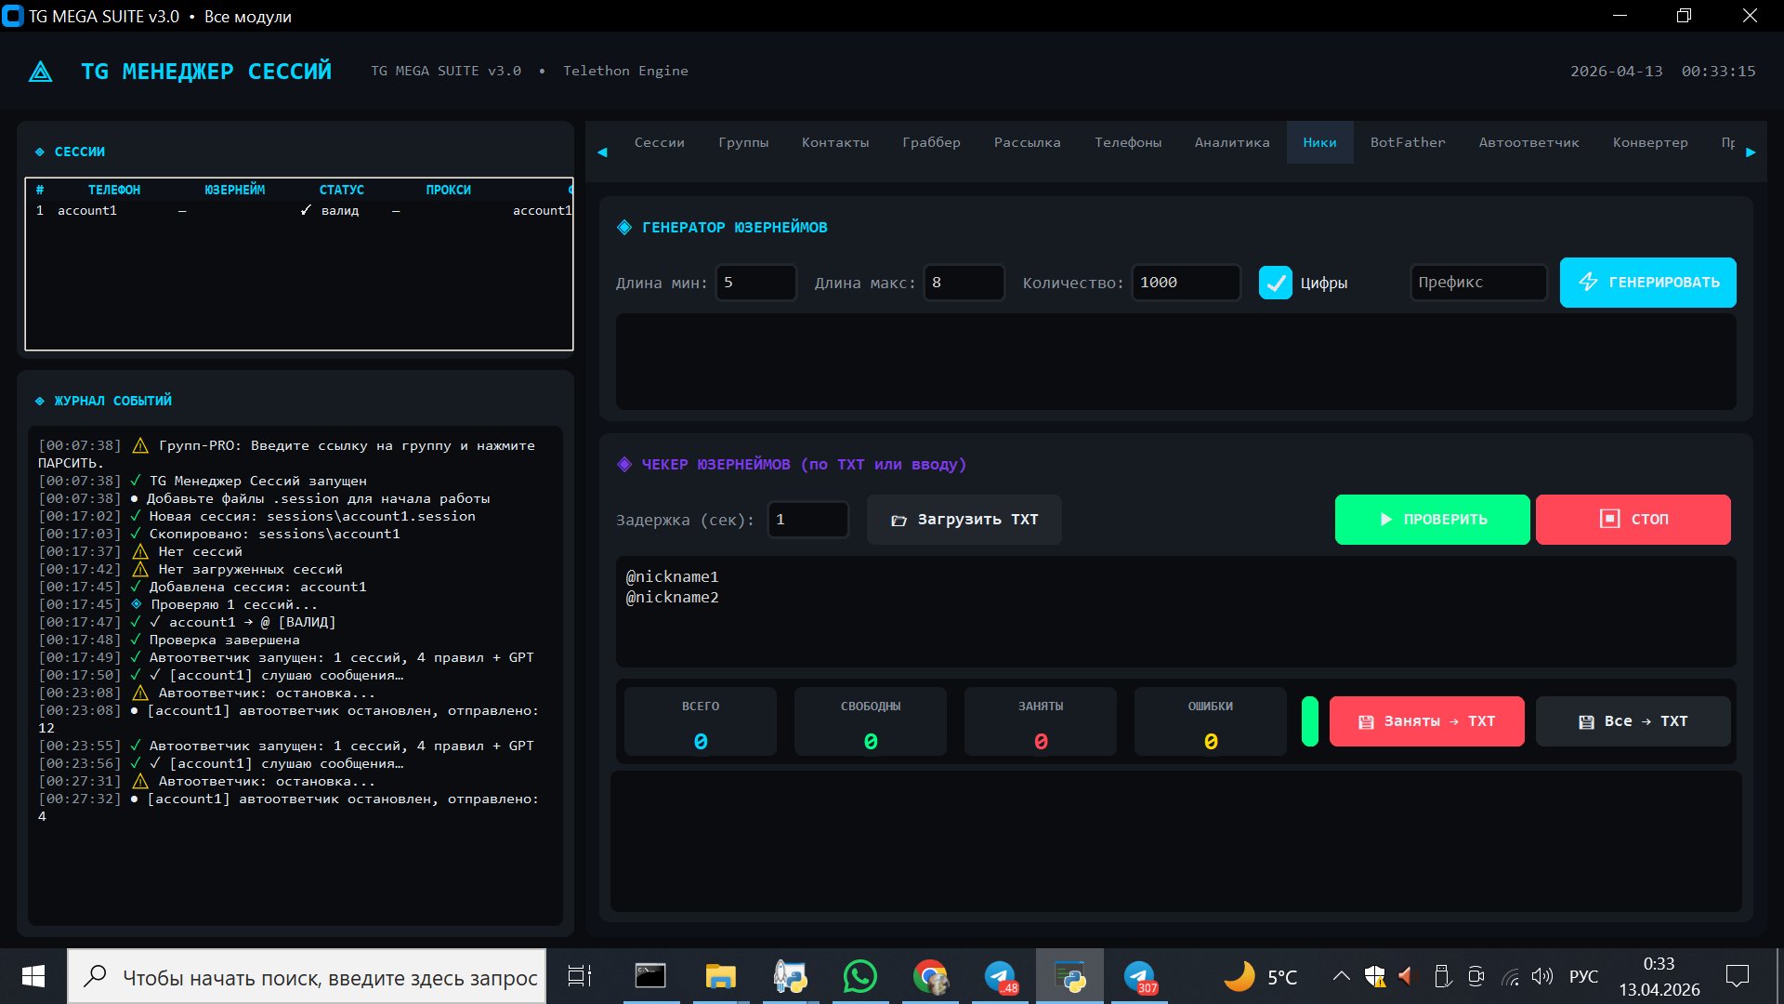Switch to the BotFather tab
Viewport: 1784px width, 1004px height.
1407,142
